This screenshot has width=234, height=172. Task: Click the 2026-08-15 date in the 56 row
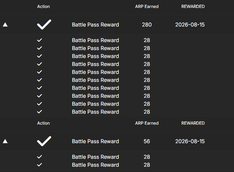point(190,141)
